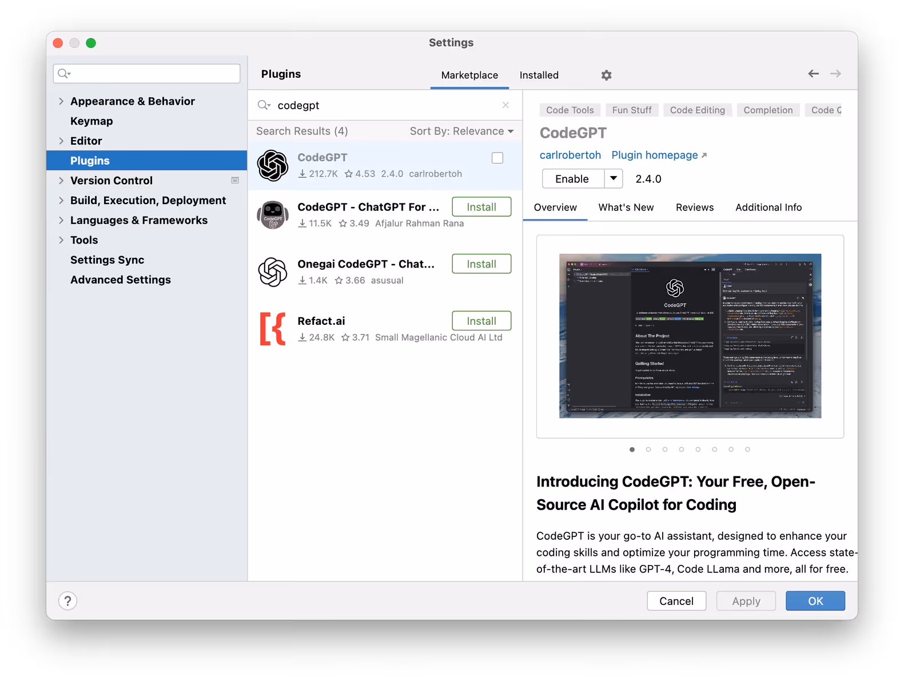
Task: Open Settings Sync in the sidebar
Action: pos(107,260)
